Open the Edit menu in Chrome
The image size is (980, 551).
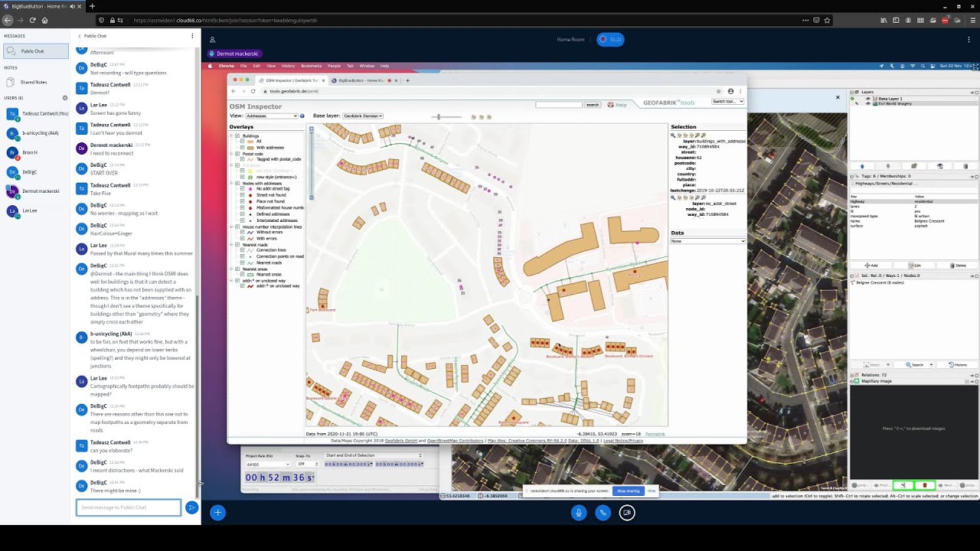point(256,66)
